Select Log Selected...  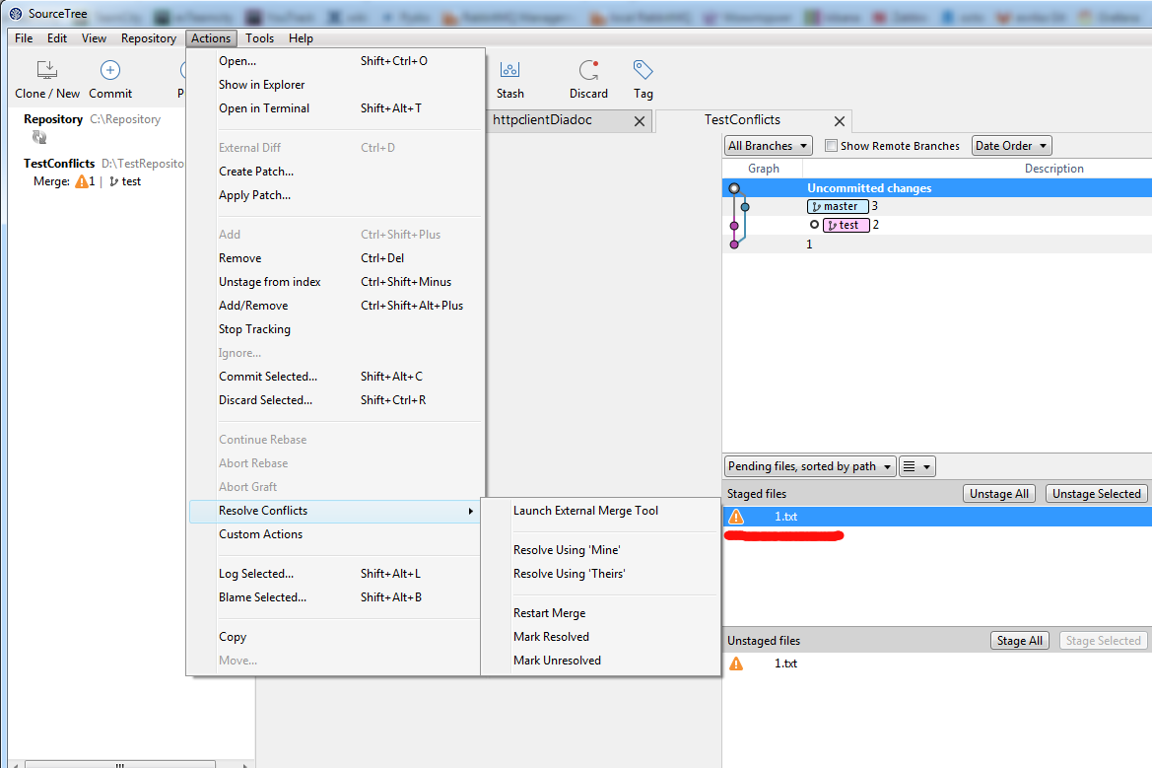coord(336,574)
